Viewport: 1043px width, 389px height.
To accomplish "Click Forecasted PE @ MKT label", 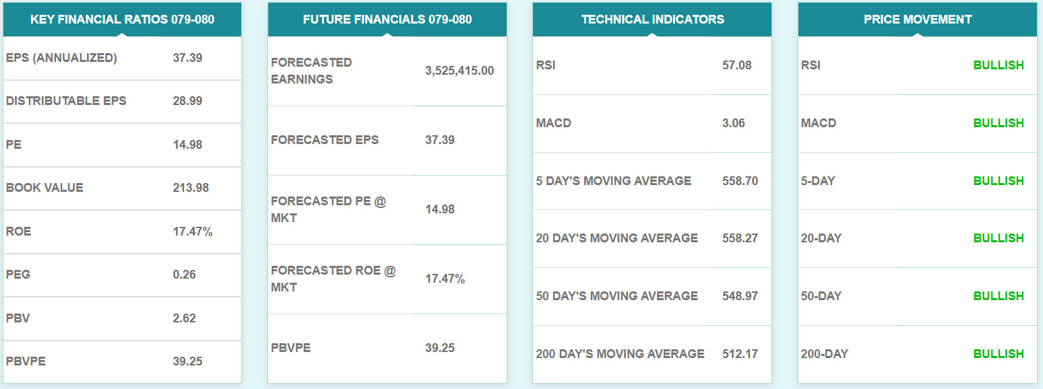I will click(328, 209).
